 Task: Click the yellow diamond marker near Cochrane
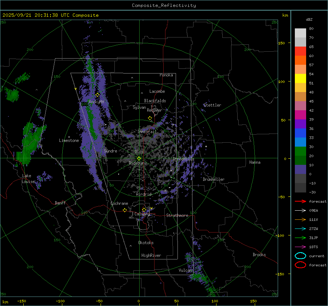[x=125, y=210]
